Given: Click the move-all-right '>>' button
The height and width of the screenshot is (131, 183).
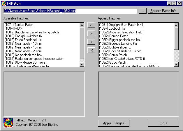Looking at the screenshot, I should pos(91,25).
